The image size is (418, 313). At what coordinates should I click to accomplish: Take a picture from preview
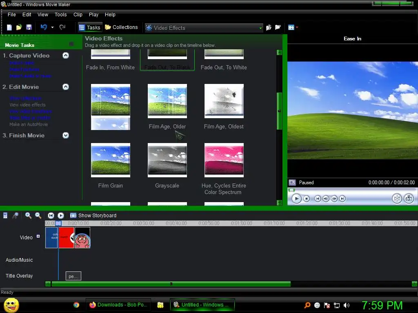click(409, 198)
